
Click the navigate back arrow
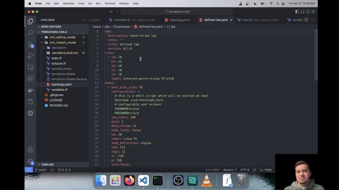tap(111, 12)
